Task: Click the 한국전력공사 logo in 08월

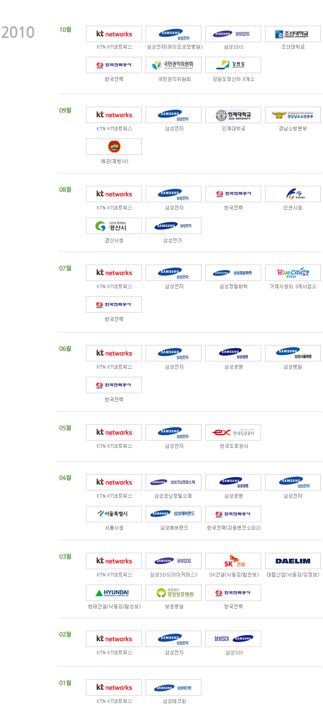Action: (x=233, y=194)
